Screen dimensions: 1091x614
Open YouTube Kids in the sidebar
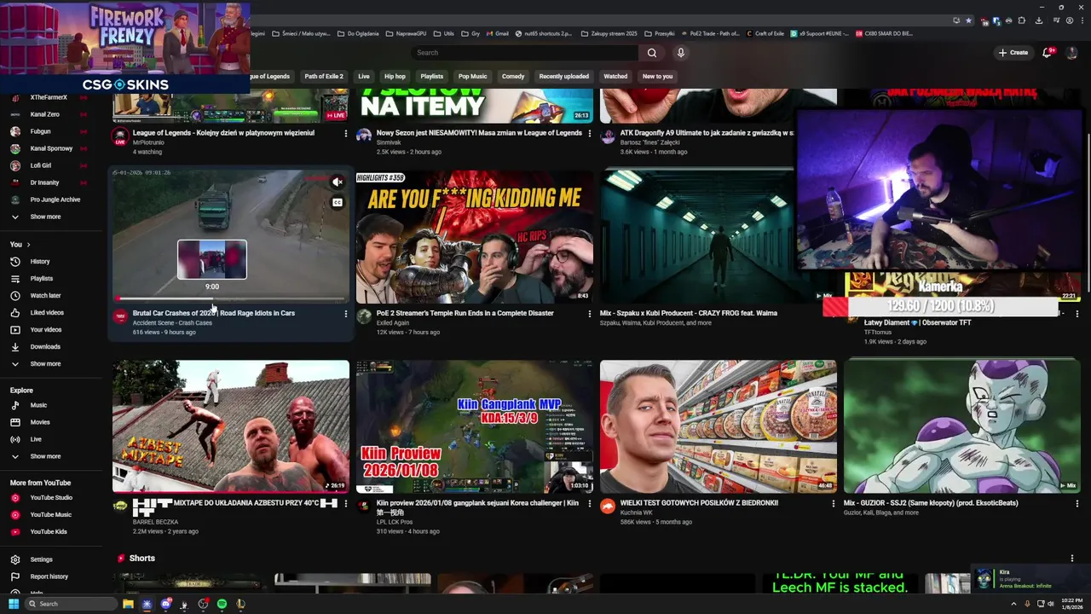(x=49, y=532)
